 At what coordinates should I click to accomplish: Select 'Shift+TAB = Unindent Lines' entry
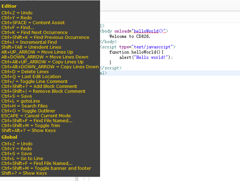31,47
